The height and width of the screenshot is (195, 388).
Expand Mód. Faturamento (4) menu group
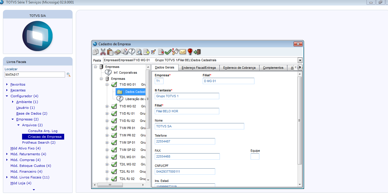7,154
